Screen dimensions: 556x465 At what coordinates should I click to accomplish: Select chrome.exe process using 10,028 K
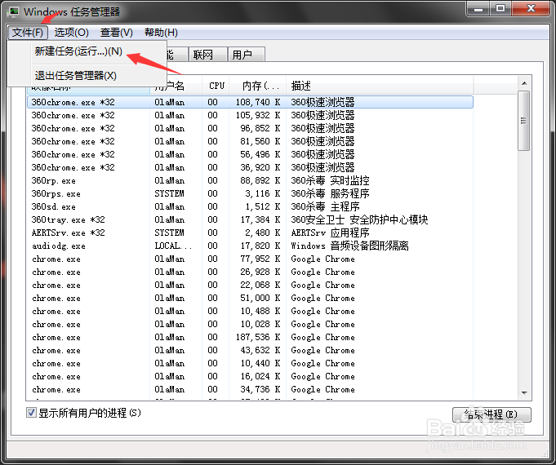tap(250, 325)
